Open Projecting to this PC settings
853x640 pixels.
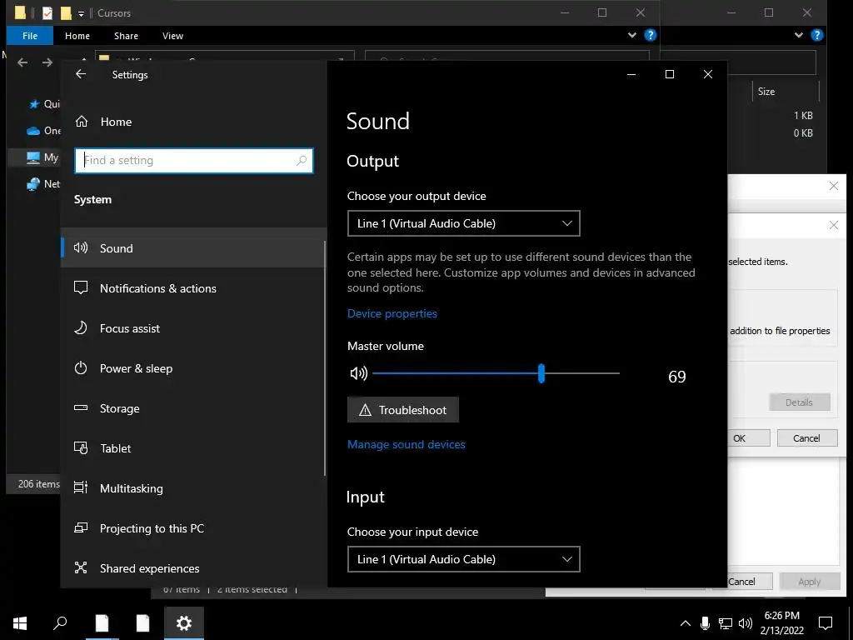pyautogui.click(x=193, y=528)
